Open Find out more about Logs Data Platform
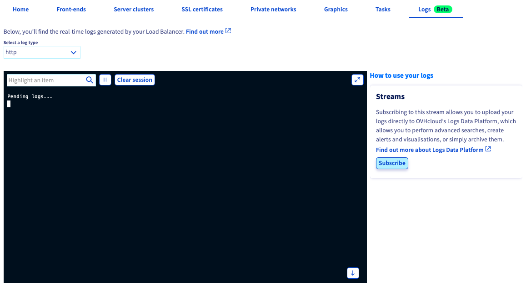526x286 pixels. pos(429,150)
